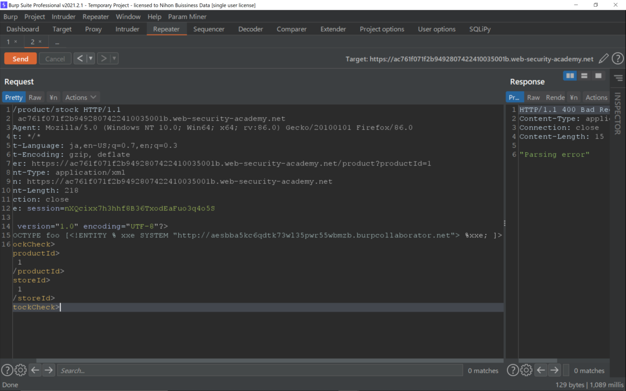
Task: Open the Inspector panel menu icon
Action: tap(618, 78)
